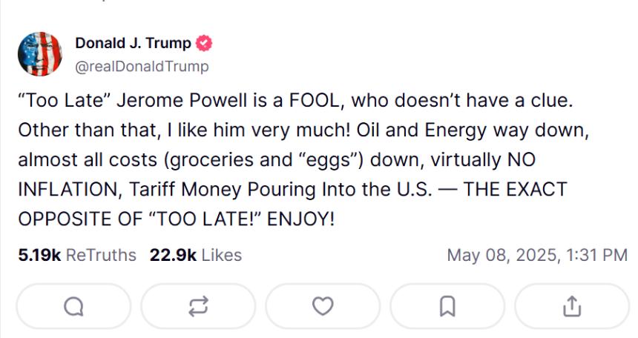Click the phrase Oil and Energy
Viewport: 638px width, 338px height.
coord(421,130)
